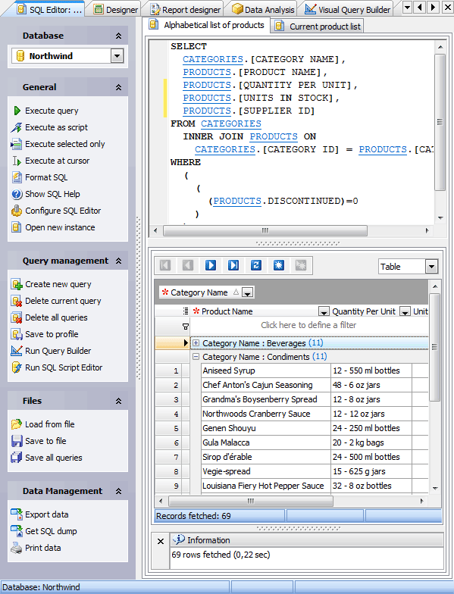Select the Gula Malacca product cell
The image size is (454, 594).
(265, 442)
